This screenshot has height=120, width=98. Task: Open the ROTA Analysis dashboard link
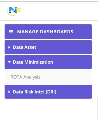(x=25, y=77)
